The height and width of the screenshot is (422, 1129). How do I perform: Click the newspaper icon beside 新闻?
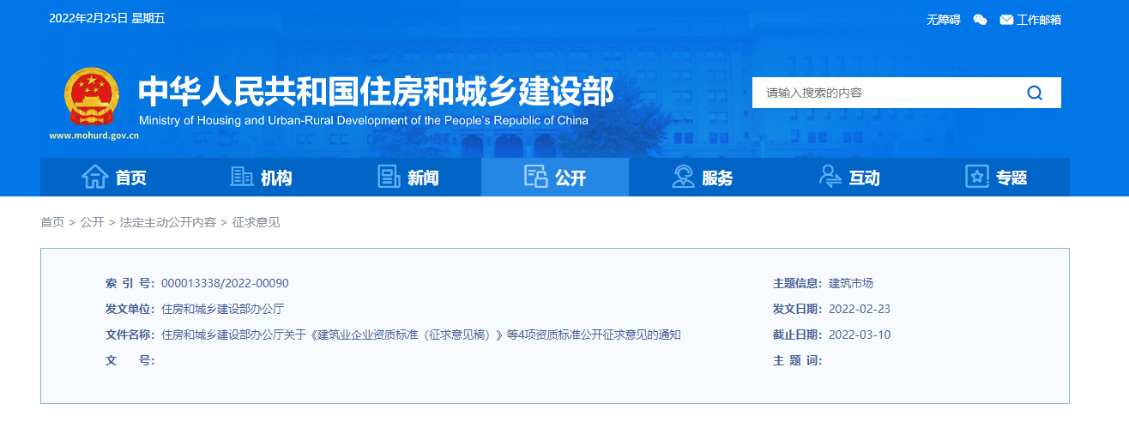tap(389, 177)
